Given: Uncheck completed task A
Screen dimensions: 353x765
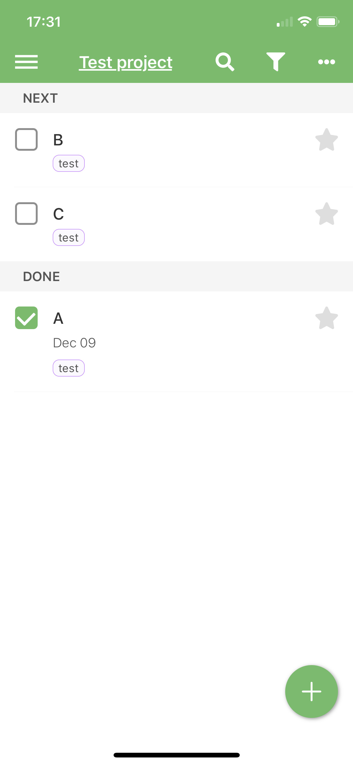Looking at the screenshot, I should point(26,318).
